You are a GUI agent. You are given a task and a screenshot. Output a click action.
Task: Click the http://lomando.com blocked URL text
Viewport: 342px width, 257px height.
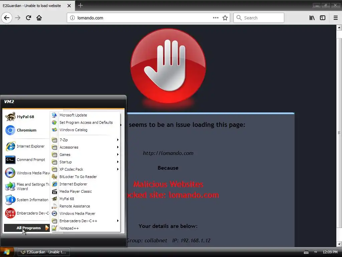pyautogui.click(x=168, y=153)
